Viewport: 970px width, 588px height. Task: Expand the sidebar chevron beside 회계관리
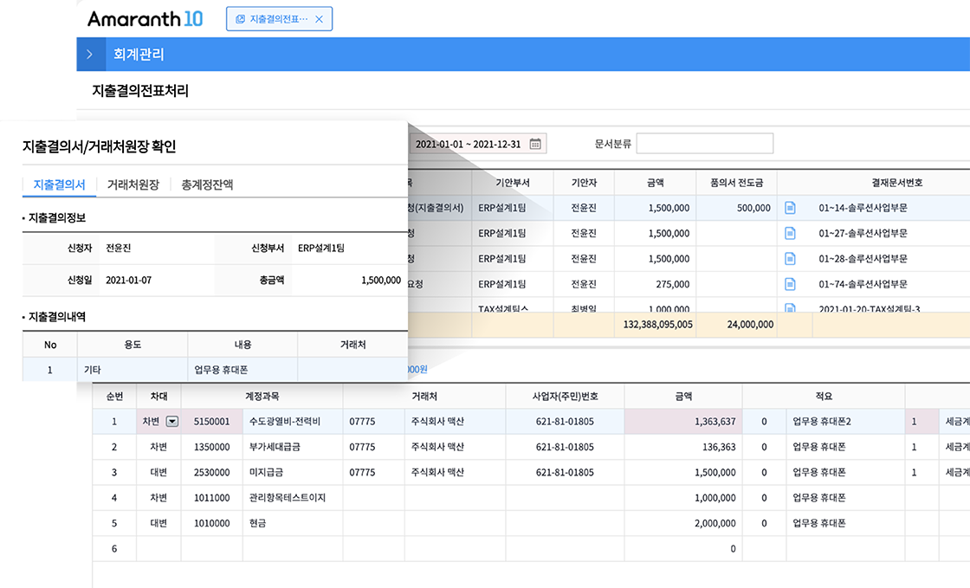pos(90,55)
